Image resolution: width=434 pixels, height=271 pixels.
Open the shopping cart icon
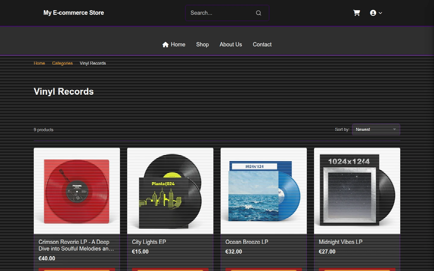tap(357, 13)
